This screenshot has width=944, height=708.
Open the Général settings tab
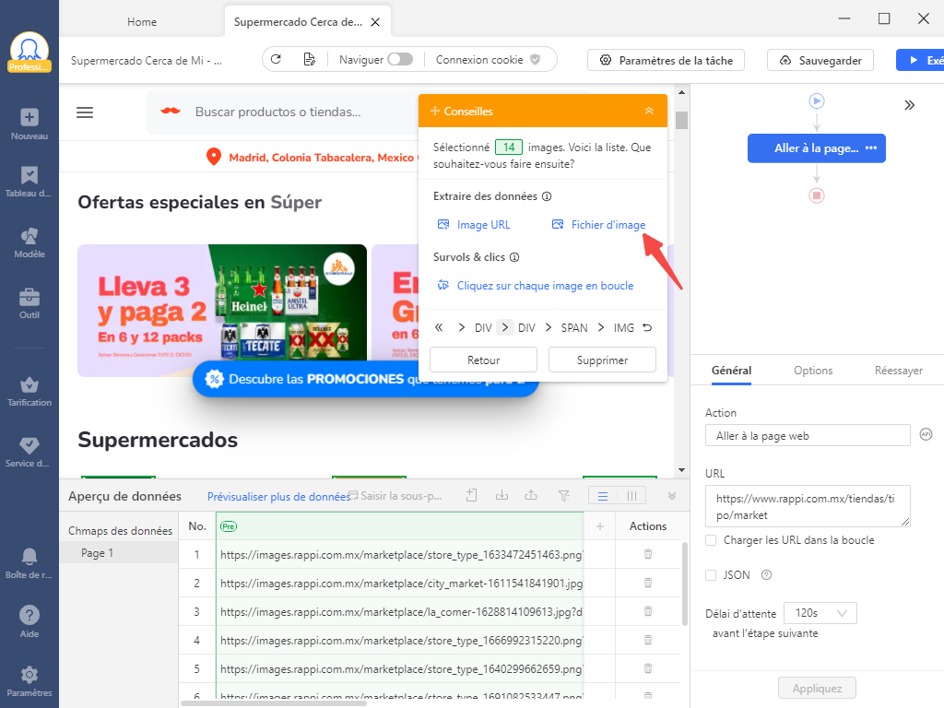[731, 371]
